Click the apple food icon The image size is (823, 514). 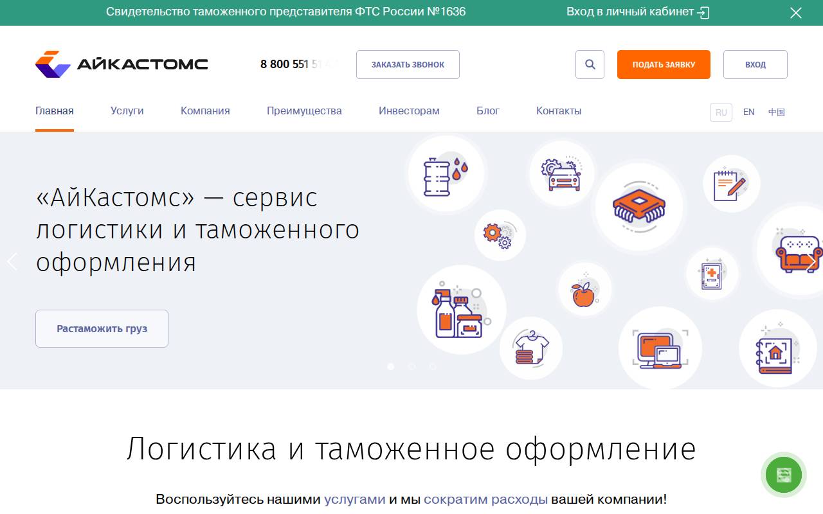coord(584,289)
